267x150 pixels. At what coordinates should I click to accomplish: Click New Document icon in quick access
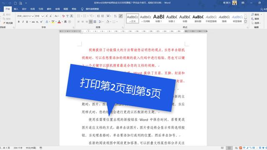tap(15, 3)
